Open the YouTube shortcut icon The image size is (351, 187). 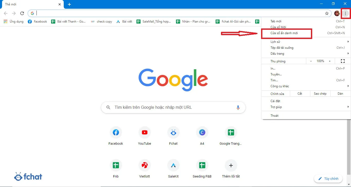pos(144,132)
